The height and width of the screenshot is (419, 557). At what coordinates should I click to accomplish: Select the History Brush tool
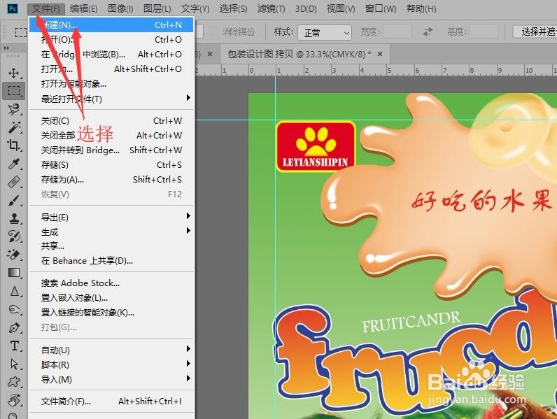click(x=14, y=236)
